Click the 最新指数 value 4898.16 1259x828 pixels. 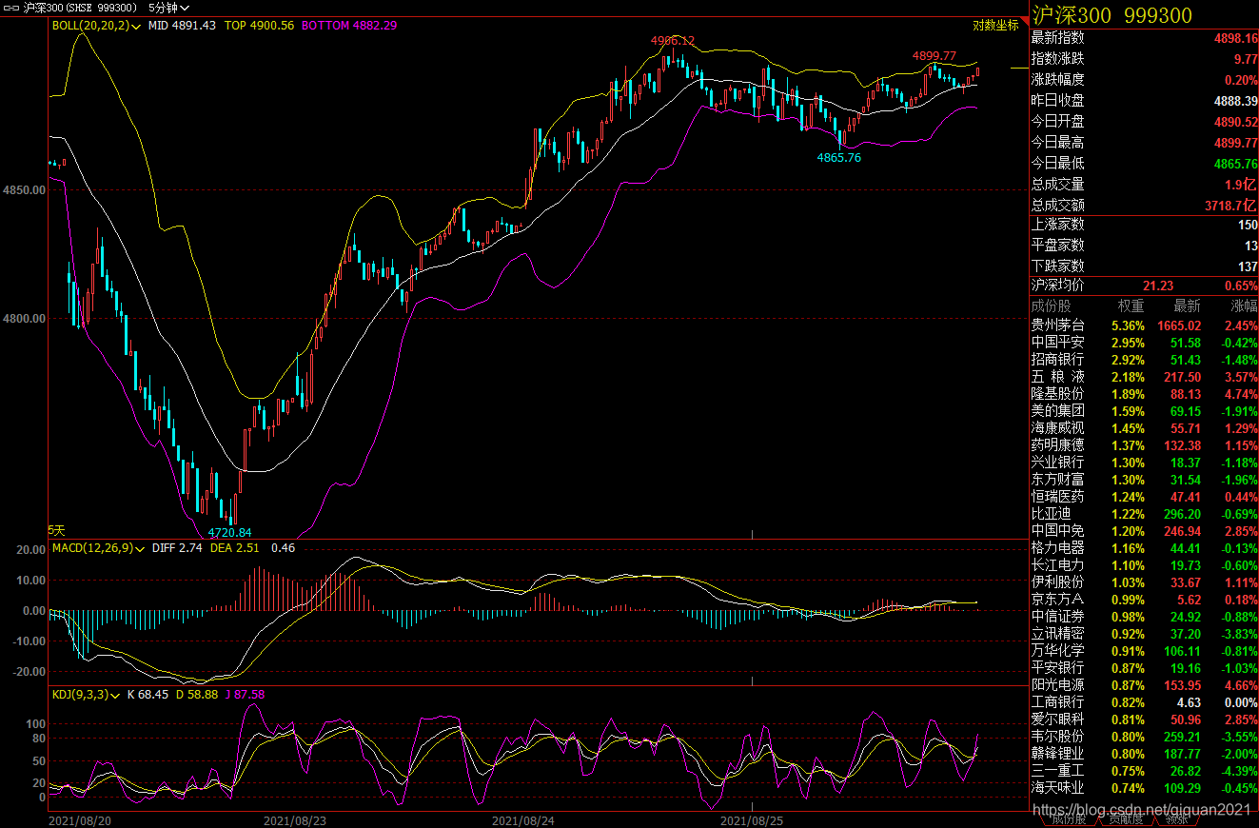(1236, 38)
